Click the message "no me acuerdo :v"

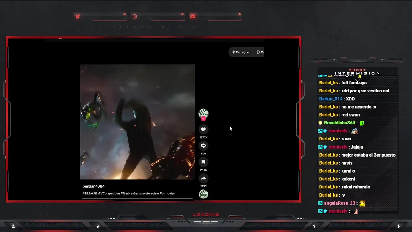(359, 107)
